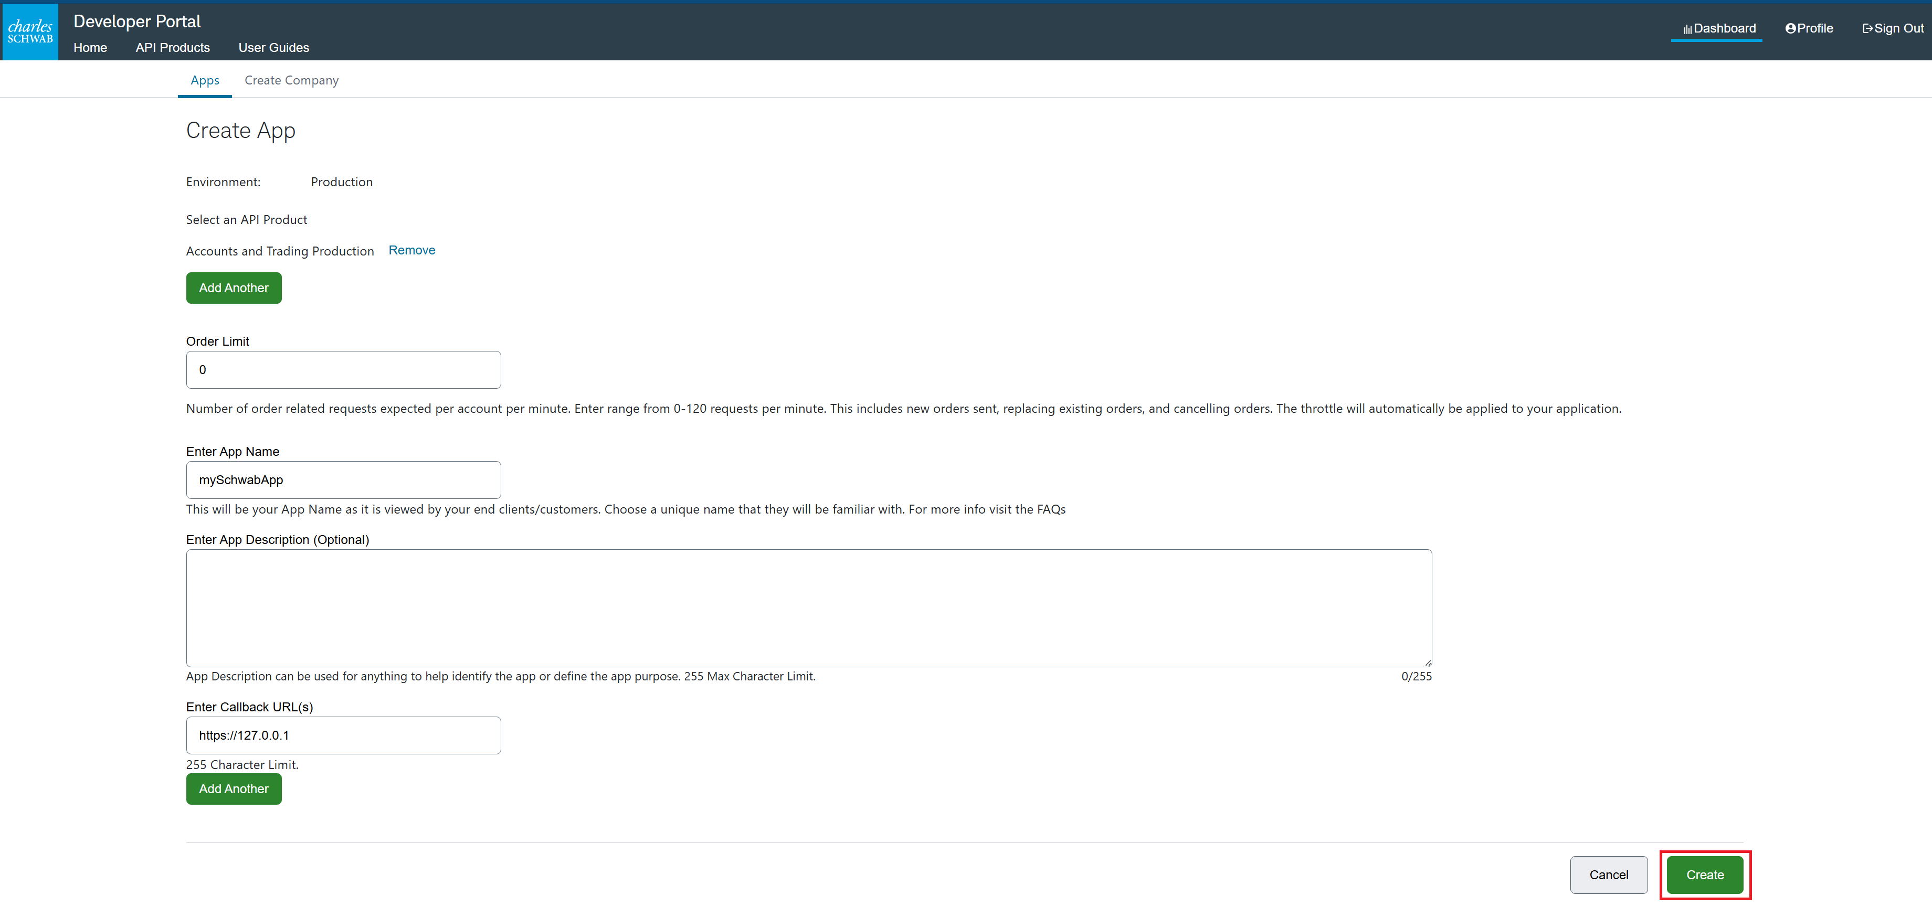Click the 255 Character Limit note
Viewport: 1932px width, 907px height.
[242, 765]
